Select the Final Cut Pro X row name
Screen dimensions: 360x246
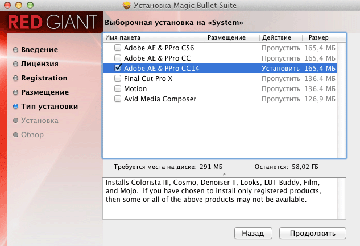pos(148,78)
